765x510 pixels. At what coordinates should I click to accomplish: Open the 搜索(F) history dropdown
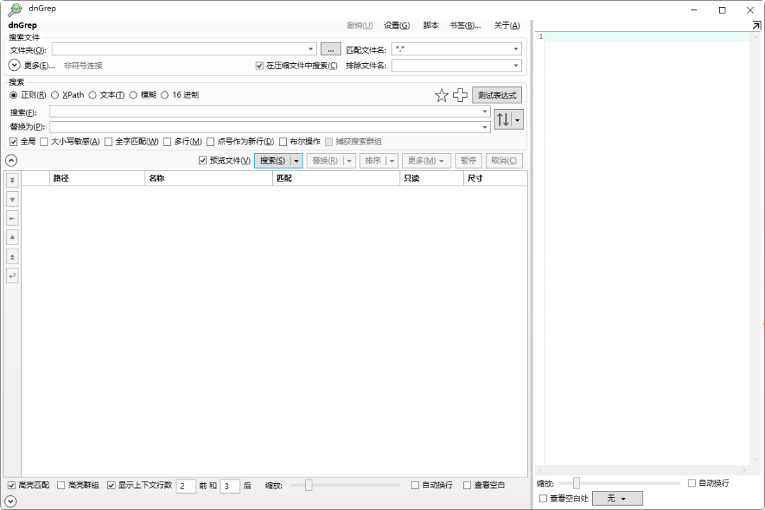(x=484, y=112)
